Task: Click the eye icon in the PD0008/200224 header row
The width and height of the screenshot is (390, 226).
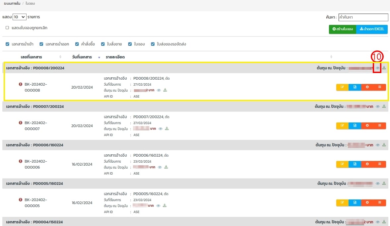Action: [377, 68]
